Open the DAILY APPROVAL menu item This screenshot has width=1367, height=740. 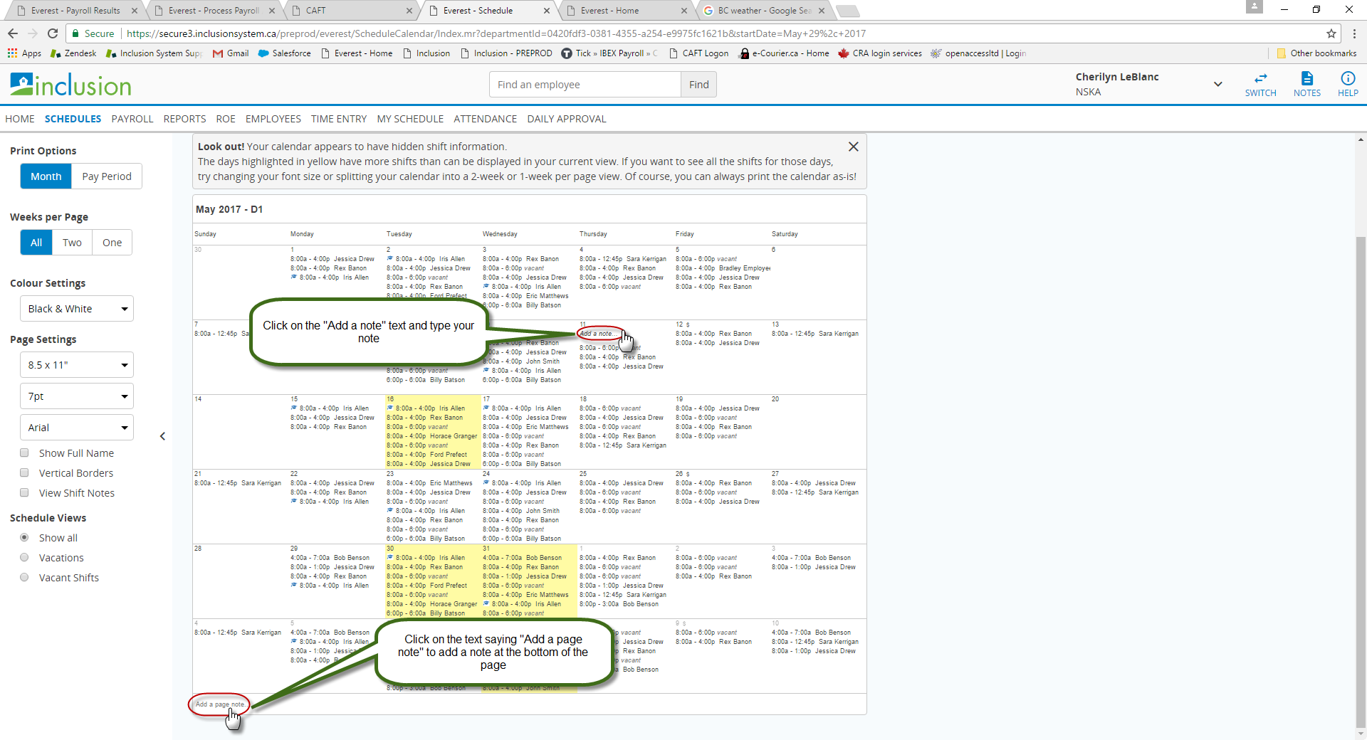[x=567, y=119]
